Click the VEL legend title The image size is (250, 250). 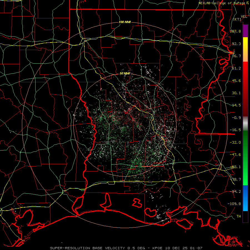click(244, 17)
